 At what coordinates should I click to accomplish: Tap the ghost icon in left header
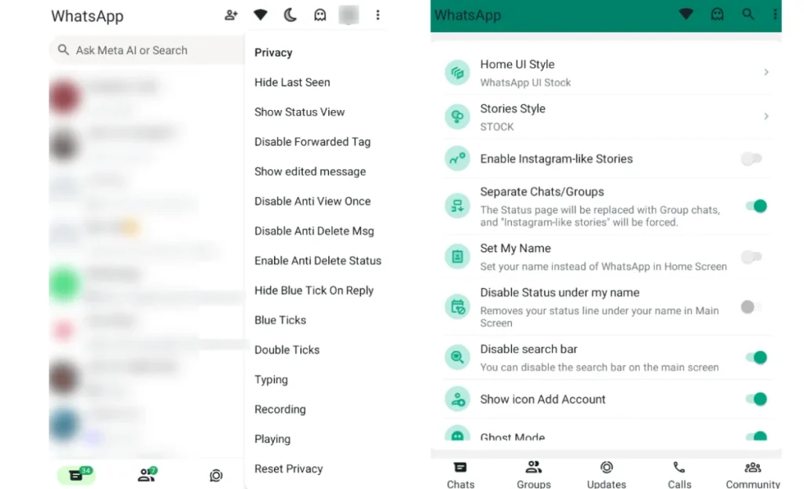click(320, 15)
